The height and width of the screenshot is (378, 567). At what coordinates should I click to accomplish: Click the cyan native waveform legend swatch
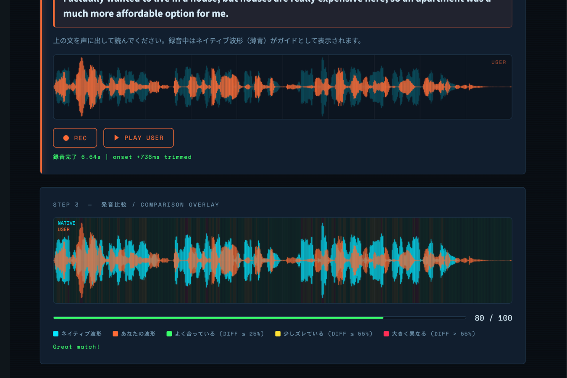click(x=56, y=334)
